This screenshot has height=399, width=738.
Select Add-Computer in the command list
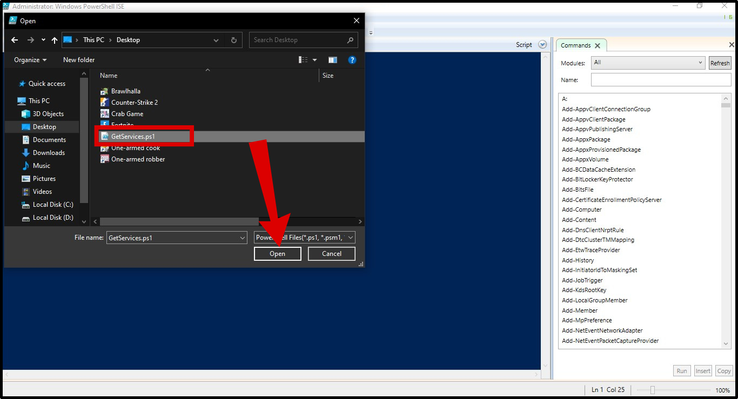tap(582, 209)
